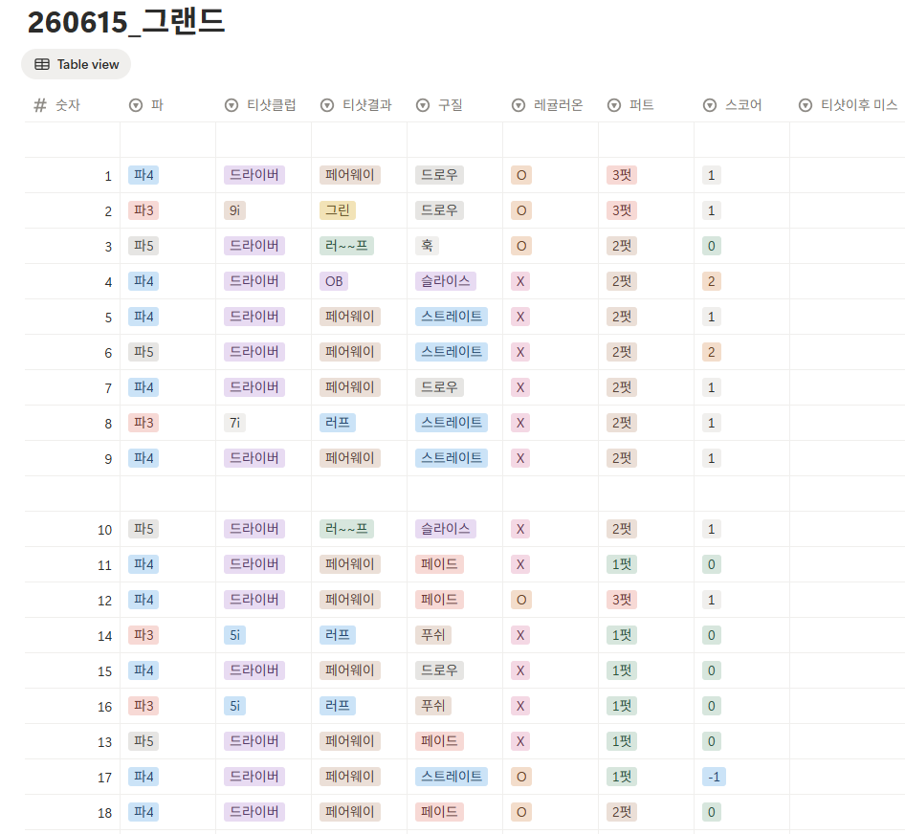Click the 5i club tag in row 14

[235, 635]
